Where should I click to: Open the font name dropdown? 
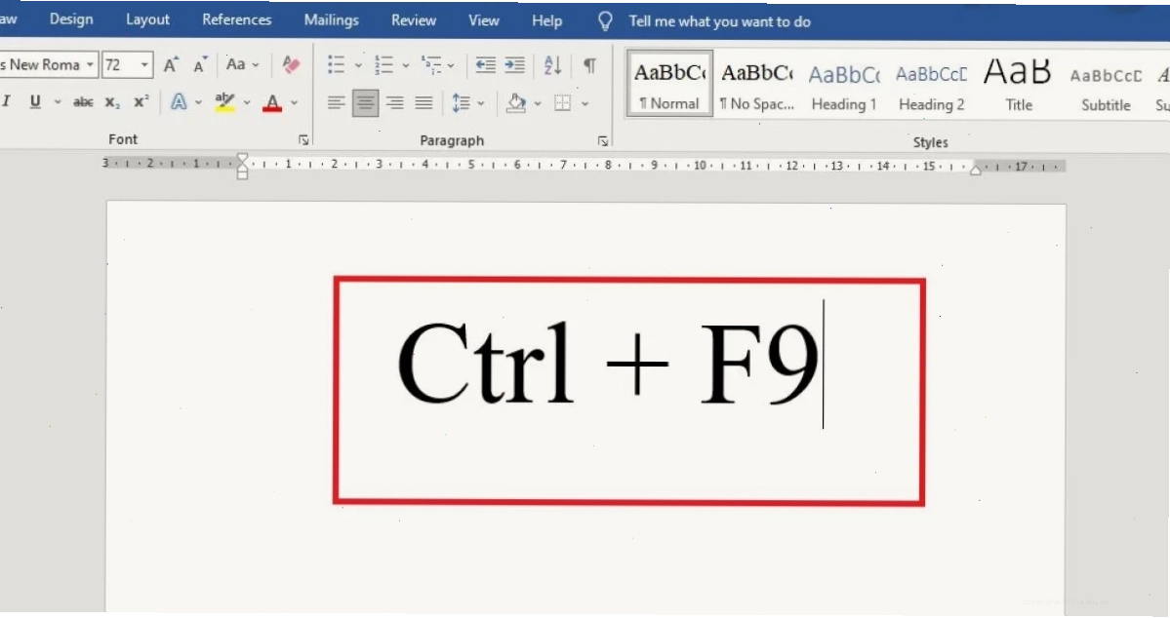[x=90, y=65]
